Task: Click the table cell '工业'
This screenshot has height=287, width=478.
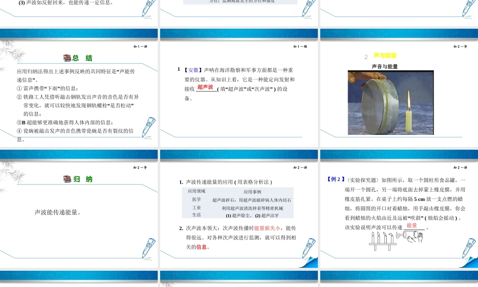Action: [x=196, y=208]
